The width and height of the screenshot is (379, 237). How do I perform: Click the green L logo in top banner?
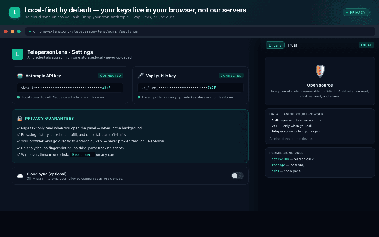point(15,12)
